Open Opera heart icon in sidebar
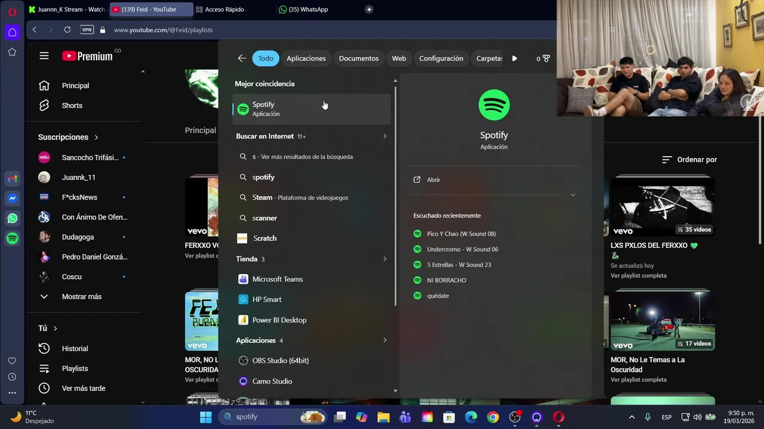The image size is (764, 429). 12,361
